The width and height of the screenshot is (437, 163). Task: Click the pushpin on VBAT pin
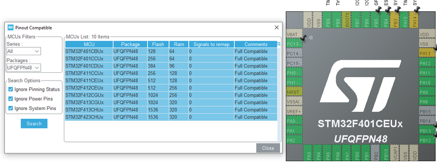tap(304, 38)
